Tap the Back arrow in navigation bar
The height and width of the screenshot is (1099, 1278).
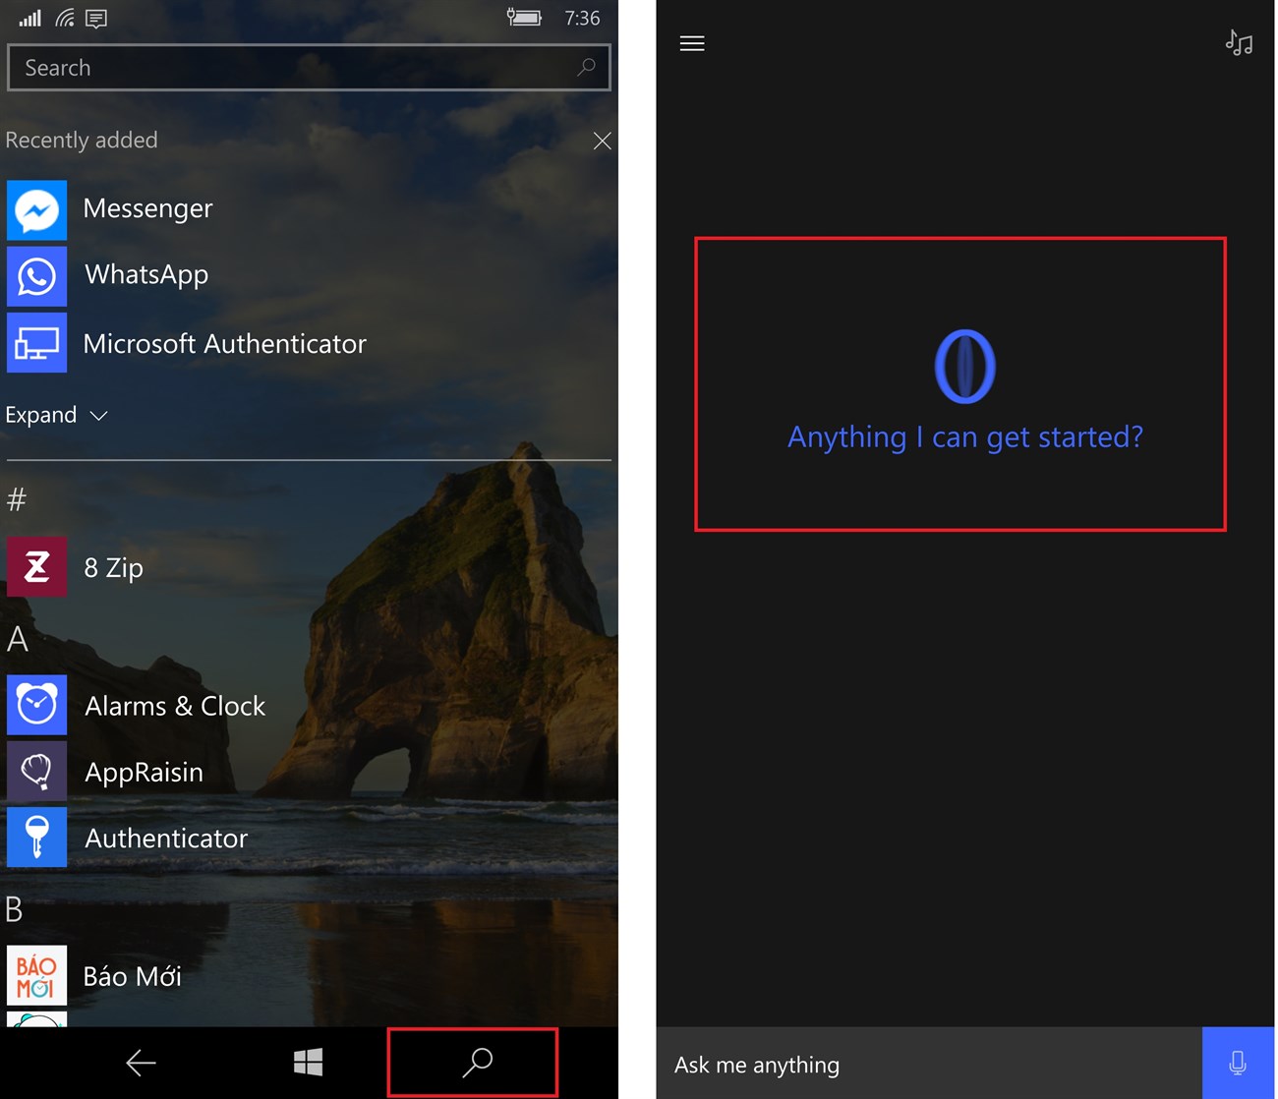[x=141, y=1063]
